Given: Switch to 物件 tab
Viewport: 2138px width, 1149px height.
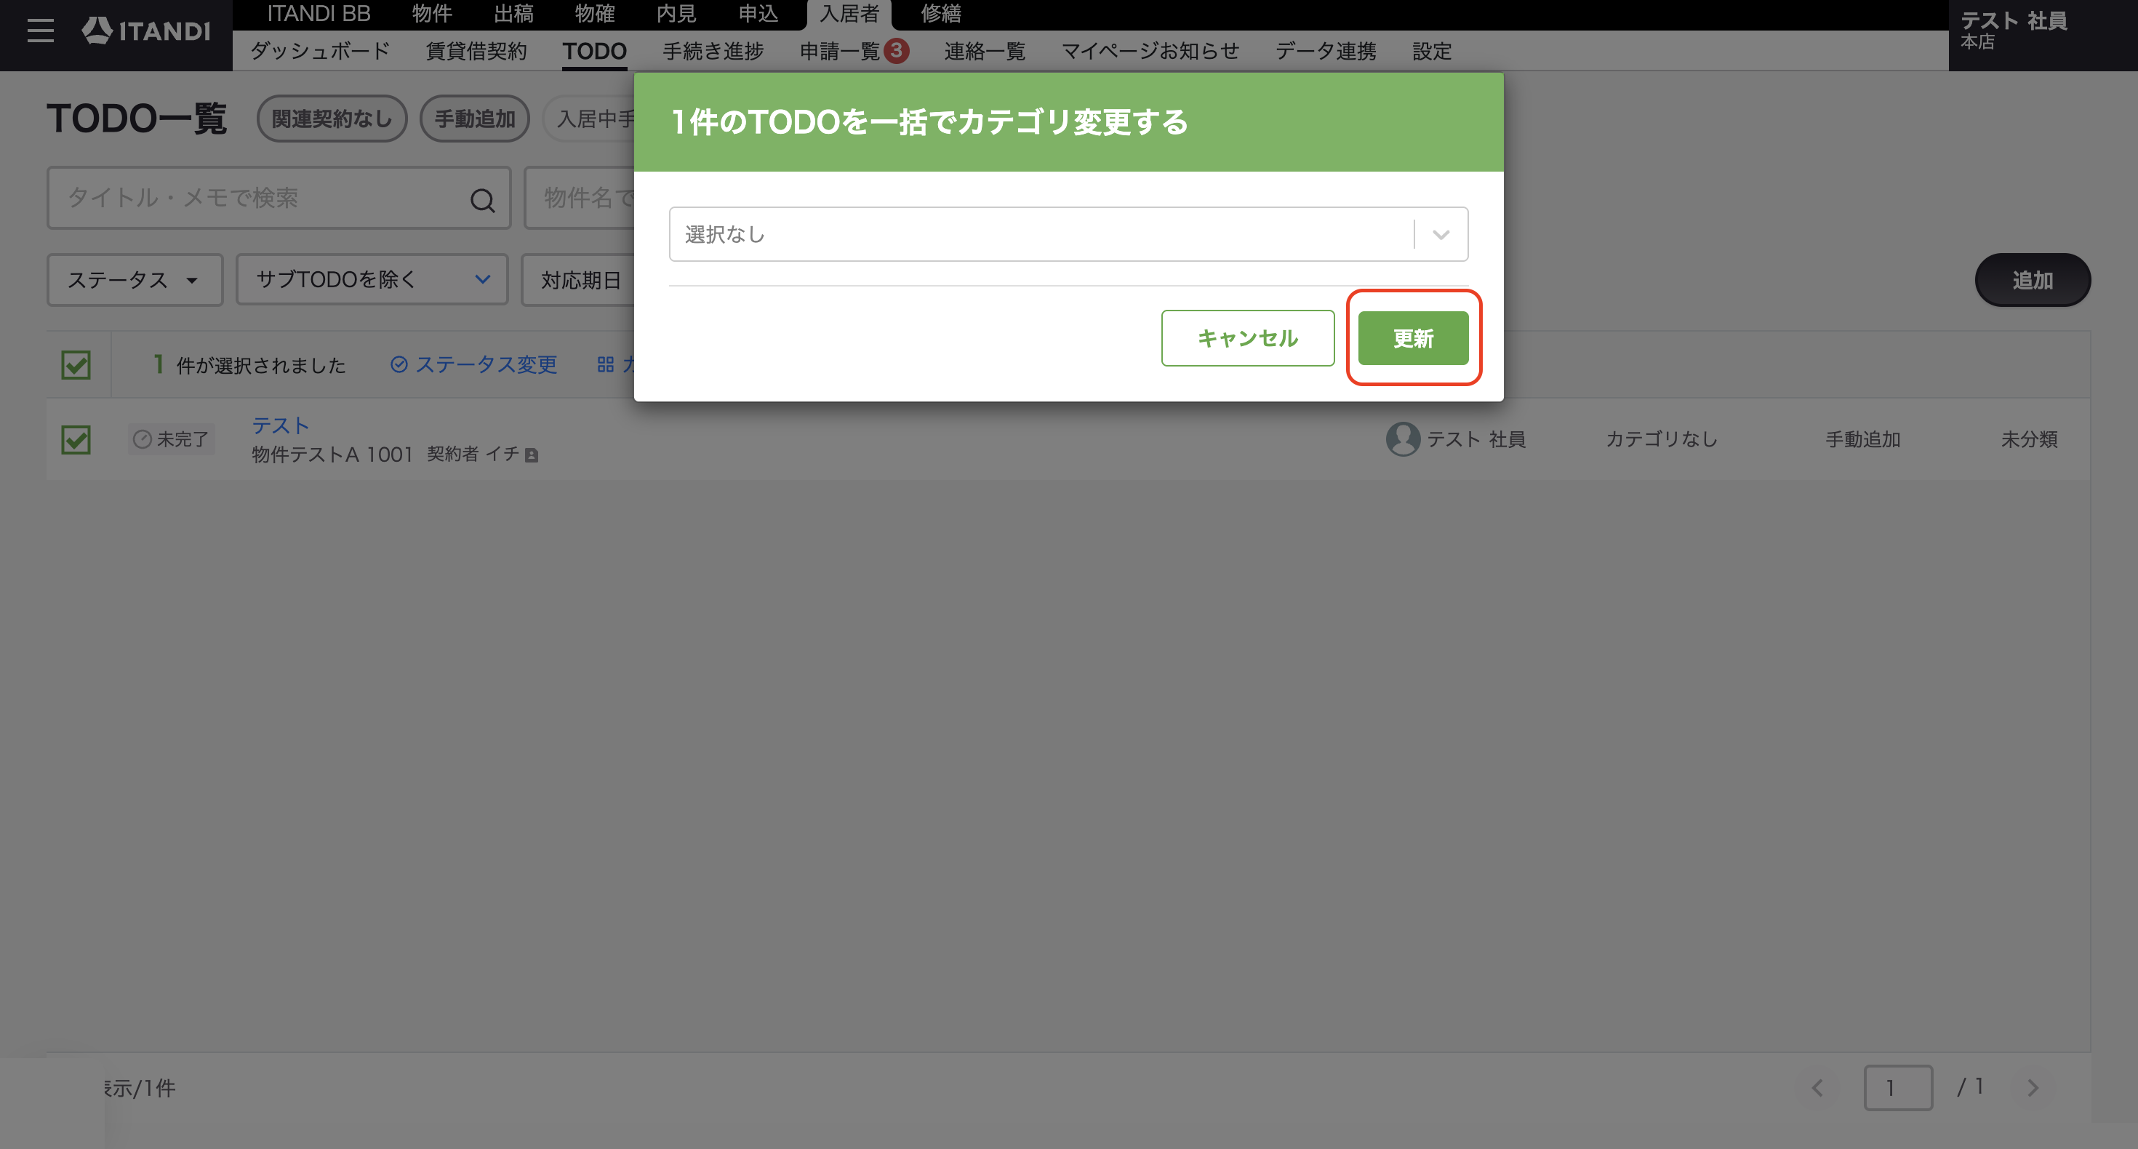Looking at the screenshot, I should pos(433,14).
